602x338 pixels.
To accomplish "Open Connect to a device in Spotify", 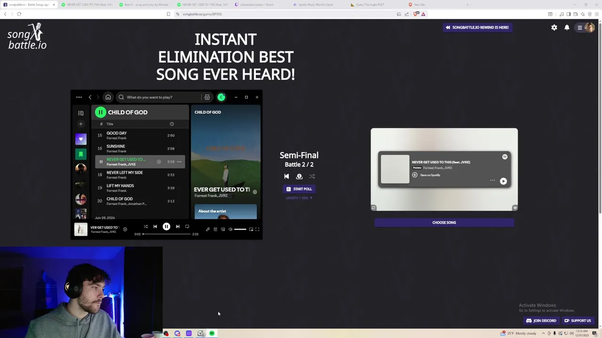I will [223, 230].
